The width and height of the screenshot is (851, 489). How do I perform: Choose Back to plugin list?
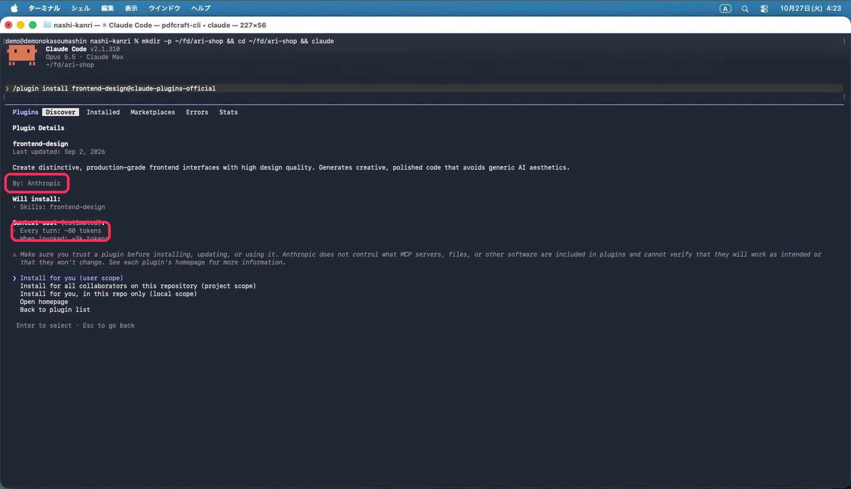coord(55,310)
